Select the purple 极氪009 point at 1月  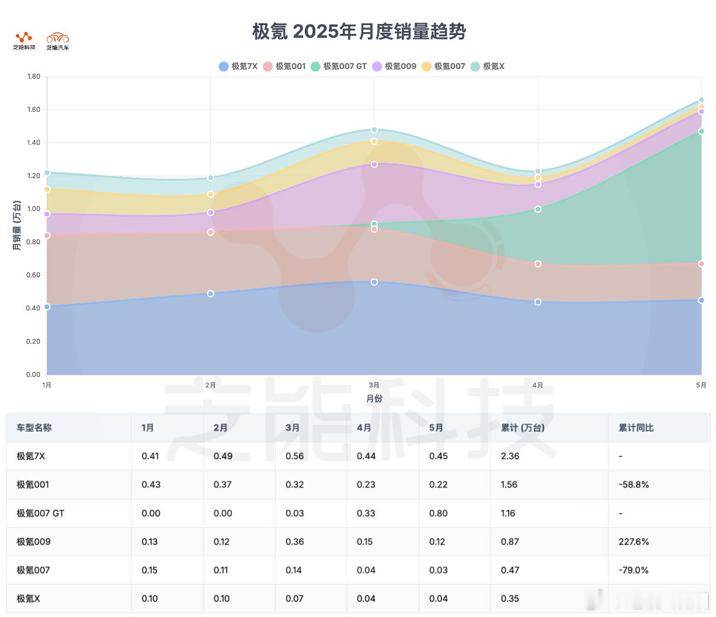(47, 214)
